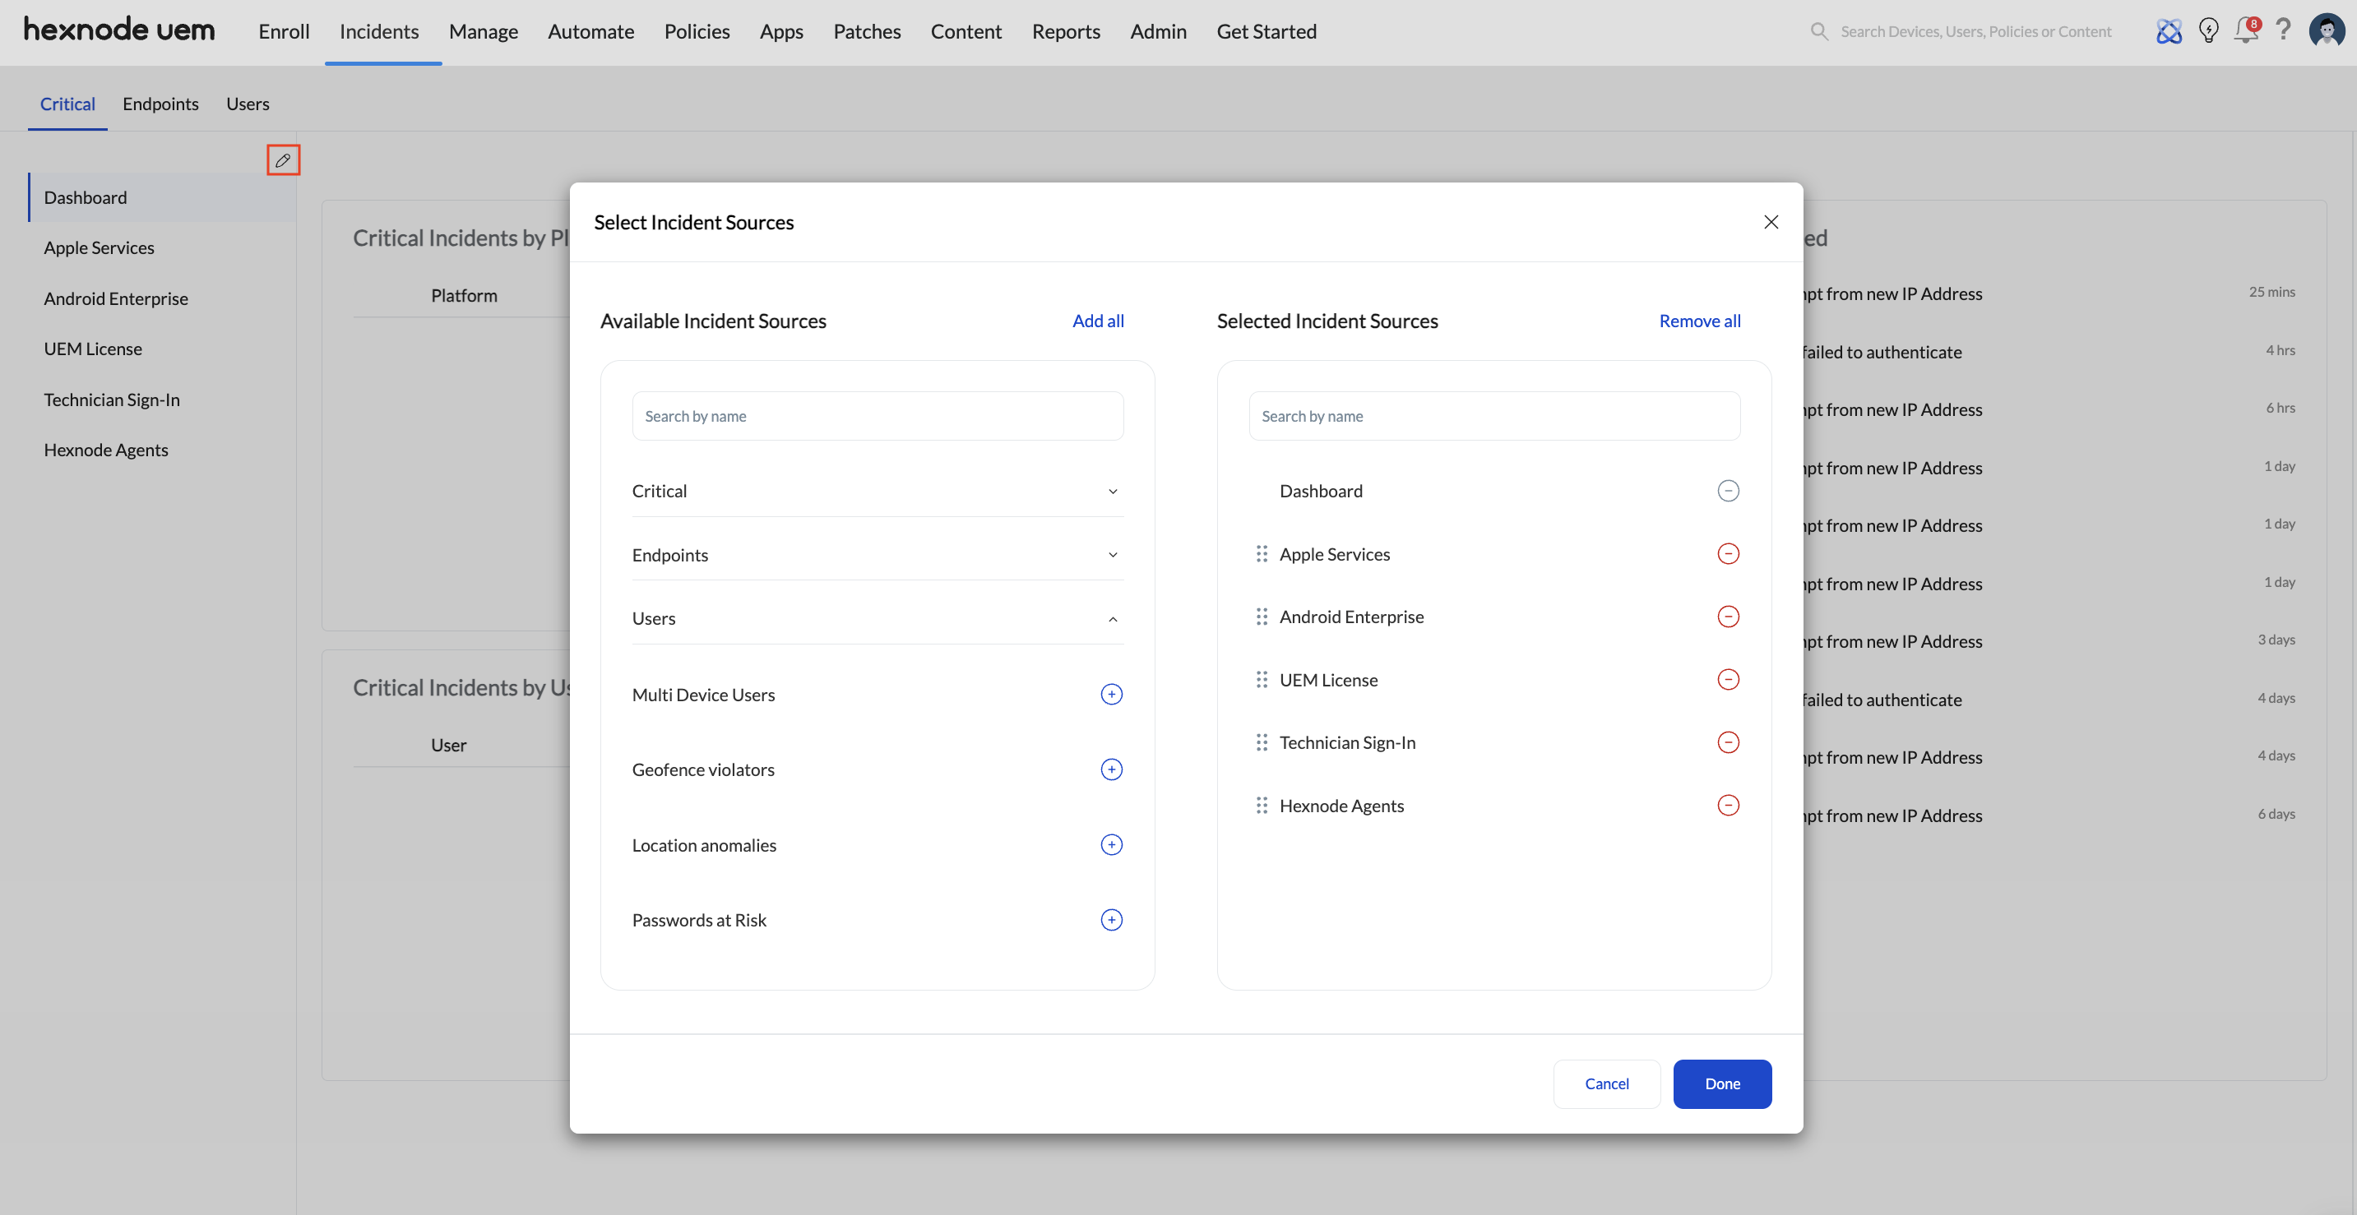Screen dimensions: 2357x1215
Task: Select Dashboard in the left sidebar
Action: 162,197
